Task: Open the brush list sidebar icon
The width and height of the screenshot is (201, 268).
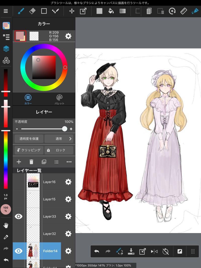Action: pos(6,37)
